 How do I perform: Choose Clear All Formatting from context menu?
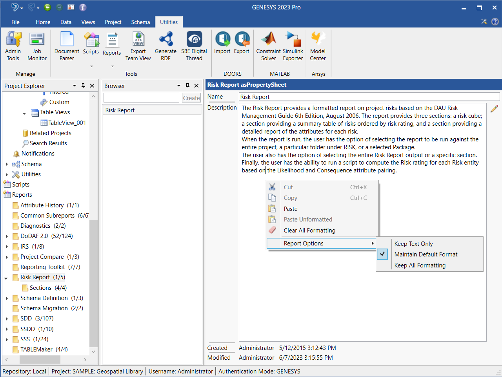click(x=309, y=231)
